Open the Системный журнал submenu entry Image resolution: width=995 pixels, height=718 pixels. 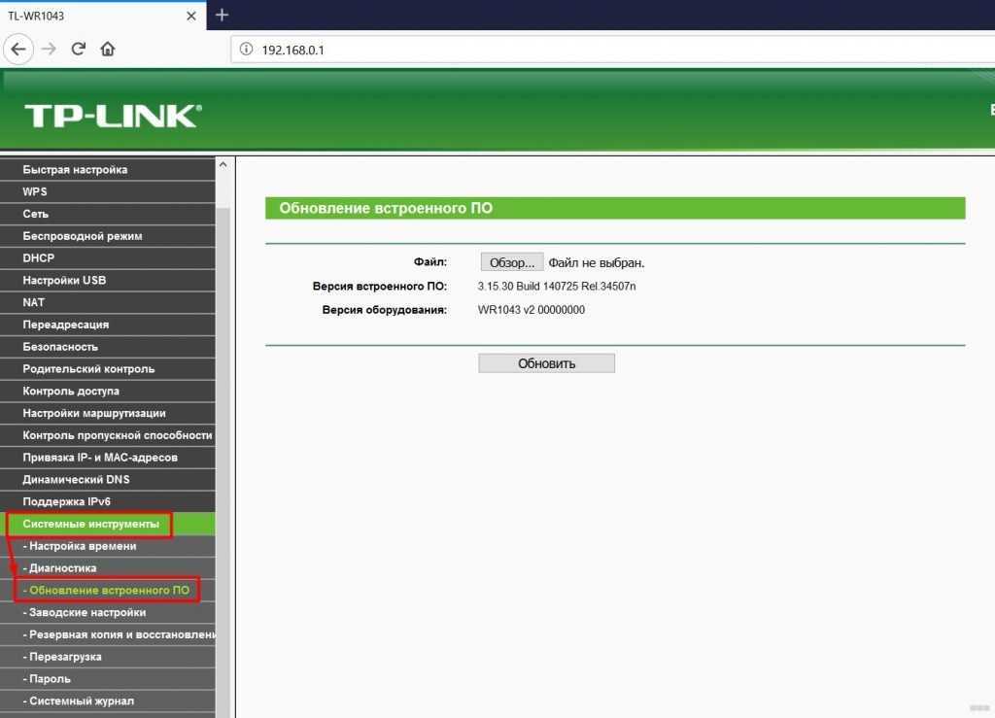pos(82,701)
